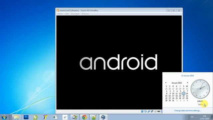The height and width of the screenshot is (120, 213).
Task: Switch to VirtualBox on the taskbar
Action: pyautogui.click(x=104, y=117)
